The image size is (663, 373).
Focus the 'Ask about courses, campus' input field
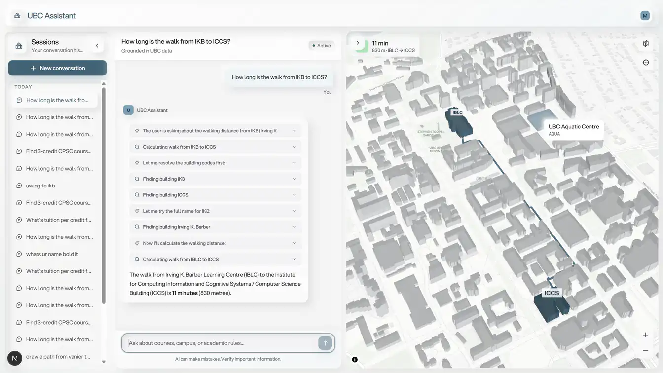(222, 343)
